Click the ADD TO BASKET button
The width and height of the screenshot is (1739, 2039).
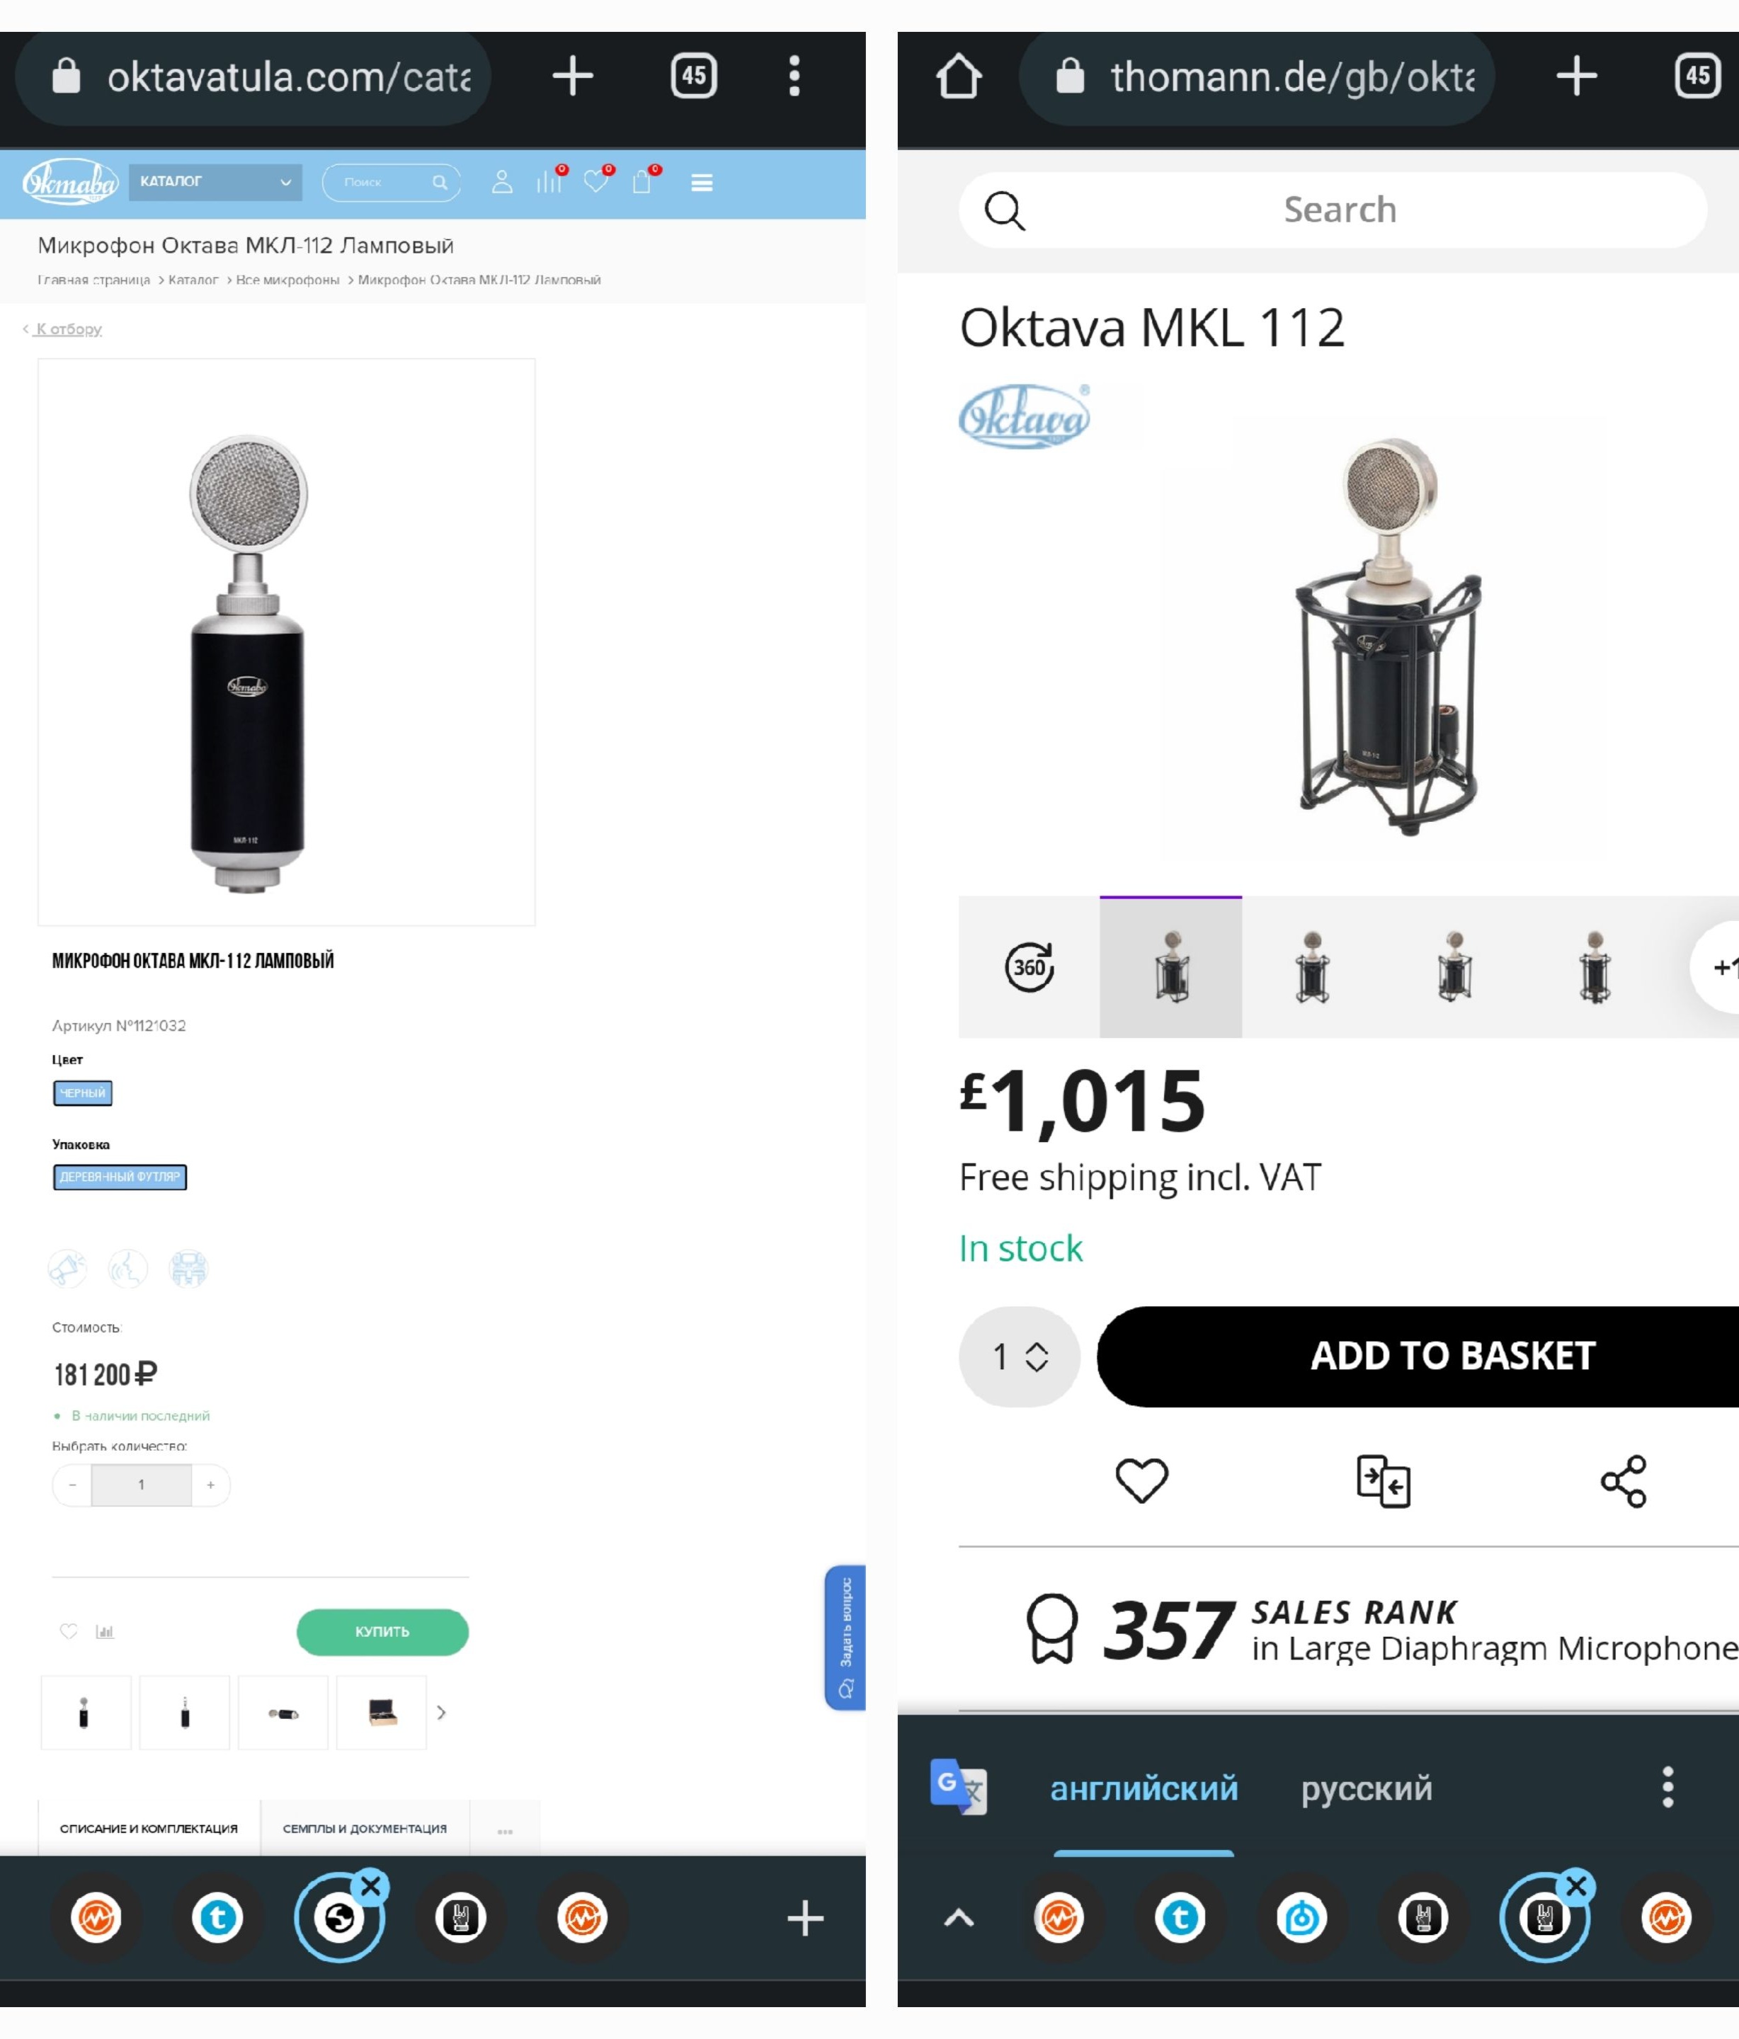coord(1418,1357)
